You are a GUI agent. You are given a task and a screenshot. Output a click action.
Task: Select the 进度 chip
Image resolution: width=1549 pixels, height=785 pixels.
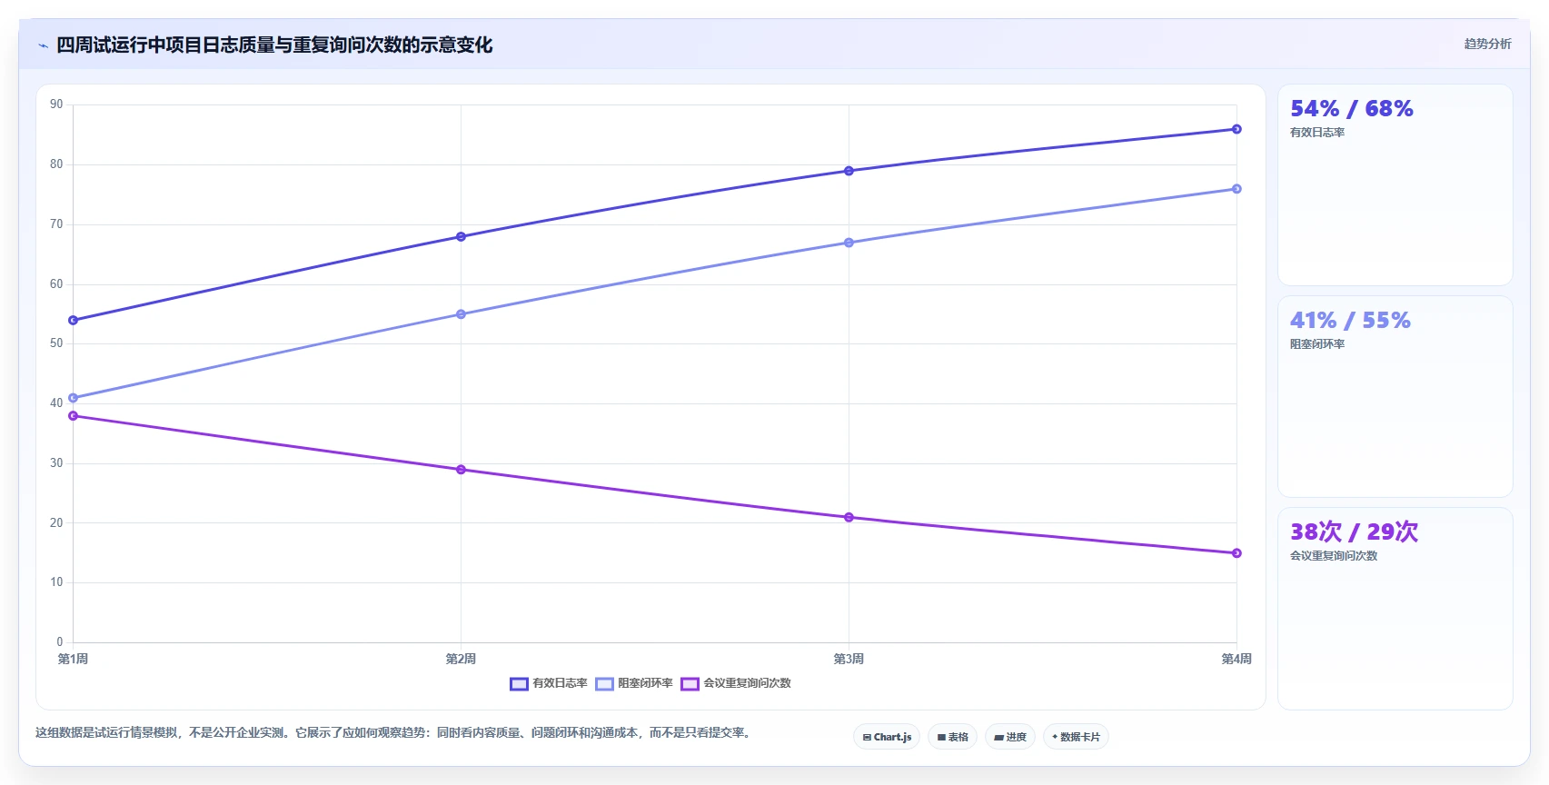click(1010, 737)
